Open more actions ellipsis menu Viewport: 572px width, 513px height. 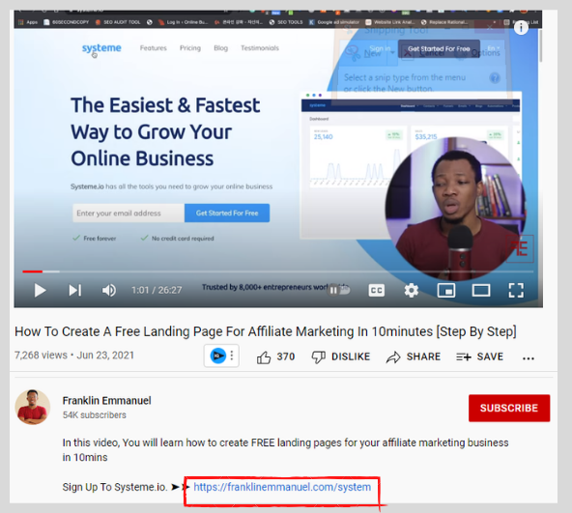pos(529,358)
